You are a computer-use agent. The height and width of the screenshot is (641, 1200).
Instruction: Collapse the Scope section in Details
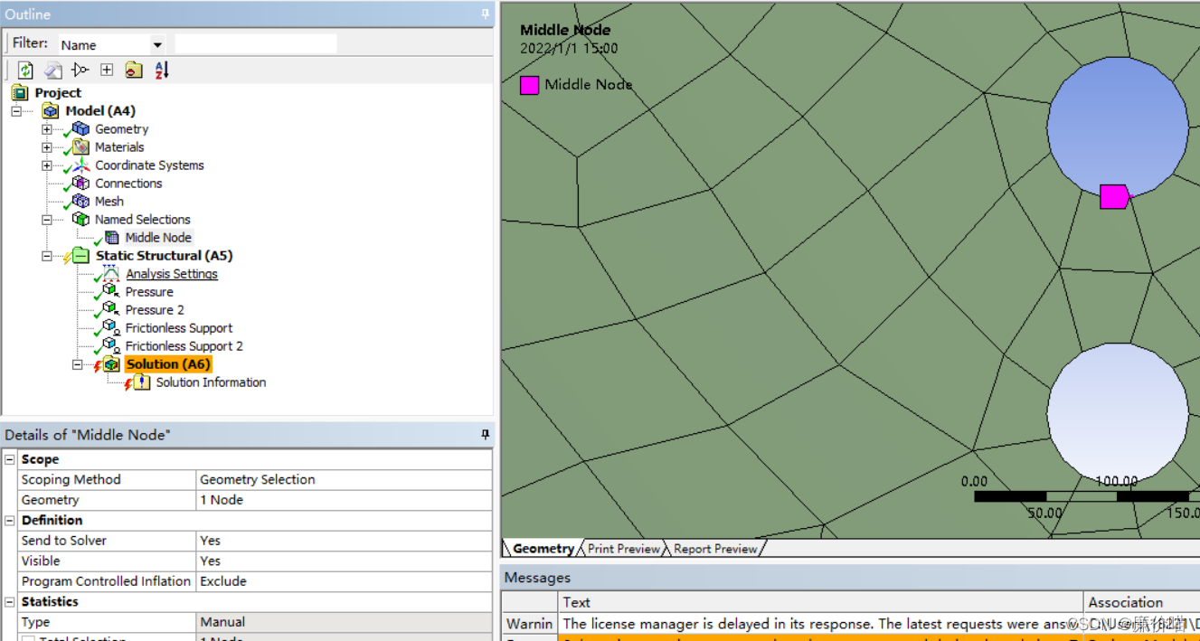click(x=10, y=459)
